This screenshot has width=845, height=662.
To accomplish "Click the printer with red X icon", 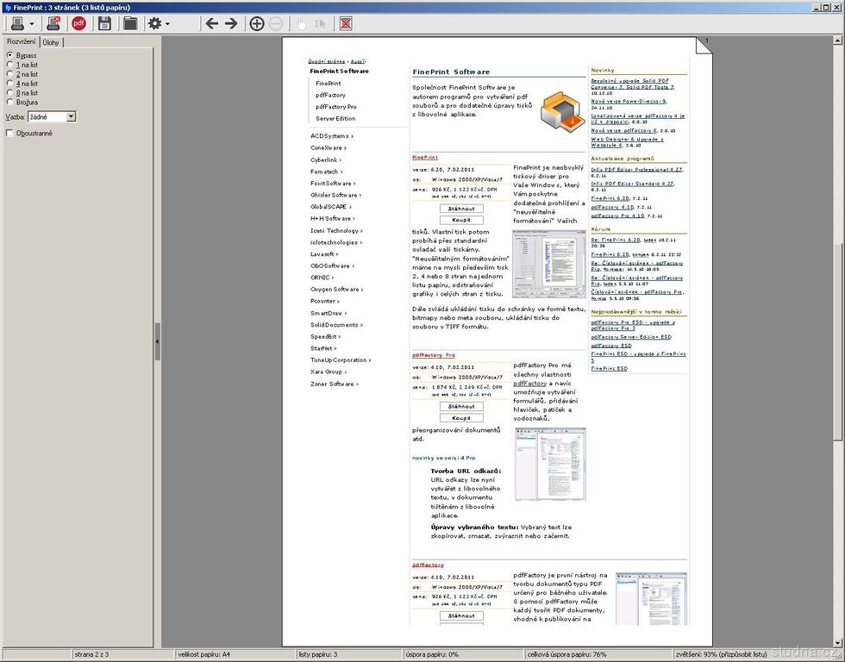I will pyautogui.click(x=53, y=23).
